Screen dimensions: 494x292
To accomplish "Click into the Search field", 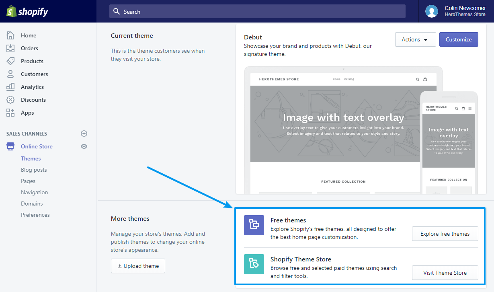I will click(257, 11).
